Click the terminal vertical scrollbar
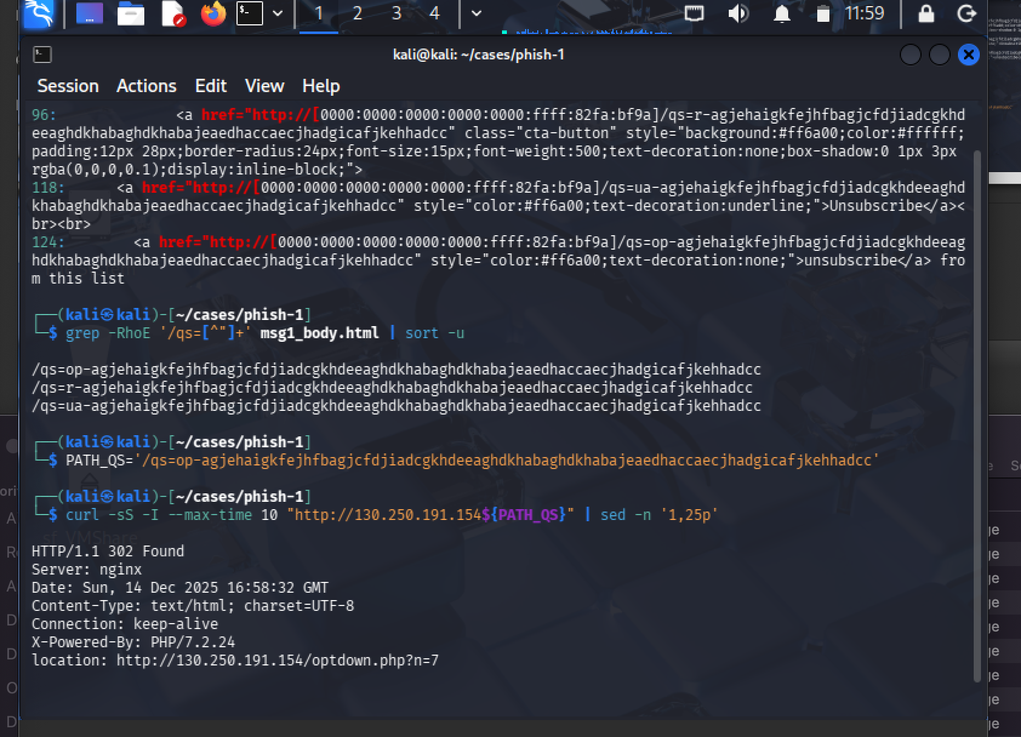Image resolution: width=1021 pixels, height=737 pixels. coord(976,412)
